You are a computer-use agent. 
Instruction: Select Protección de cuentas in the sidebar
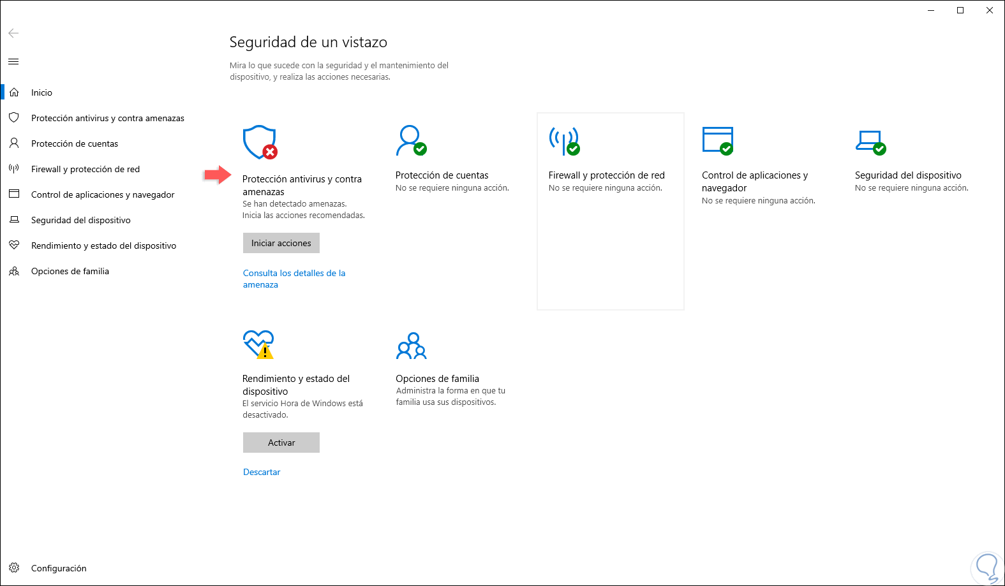74,143
